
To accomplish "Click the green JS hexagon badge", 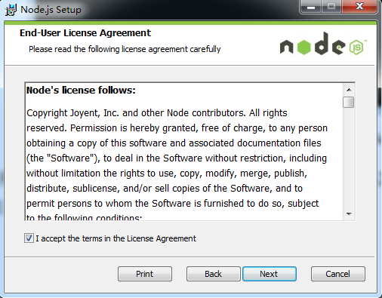I will click(x=356, y=47).
